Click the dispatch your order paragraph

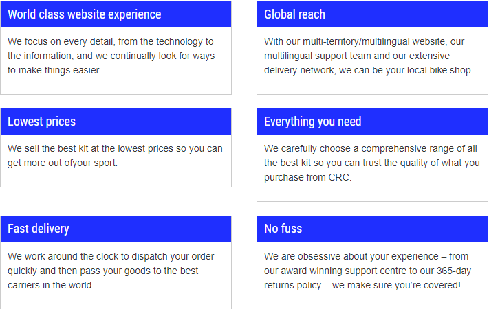point(111,271)
